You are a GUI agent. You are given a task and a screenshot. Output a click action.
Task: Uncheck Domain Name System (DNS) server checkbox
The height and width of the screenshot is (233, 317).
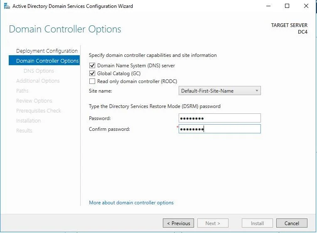point(92,66)
